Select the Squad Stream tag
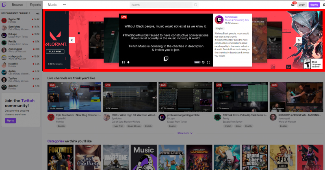The height and width of the screenshot is (170, 325). 134,126
